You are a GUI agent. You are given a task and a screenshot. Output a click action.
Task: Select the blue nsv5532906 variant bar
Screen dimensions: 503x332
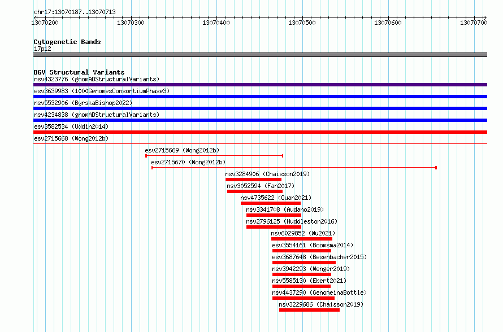click(x=260, y=108)
